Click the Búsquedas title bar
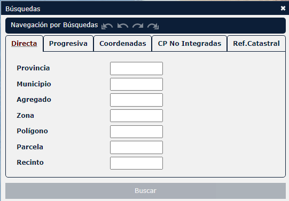 coord(140,9)
